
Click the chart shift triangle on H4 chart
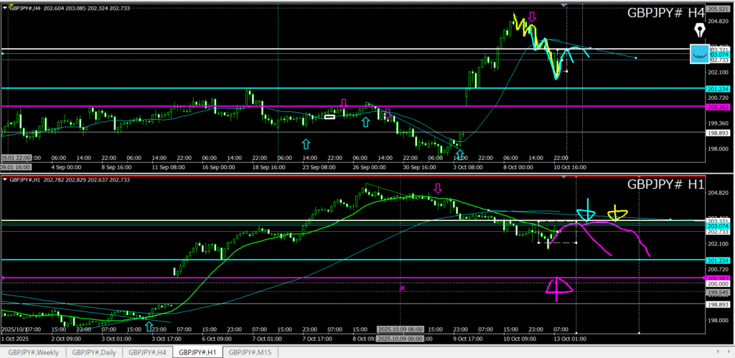[564, 6]
